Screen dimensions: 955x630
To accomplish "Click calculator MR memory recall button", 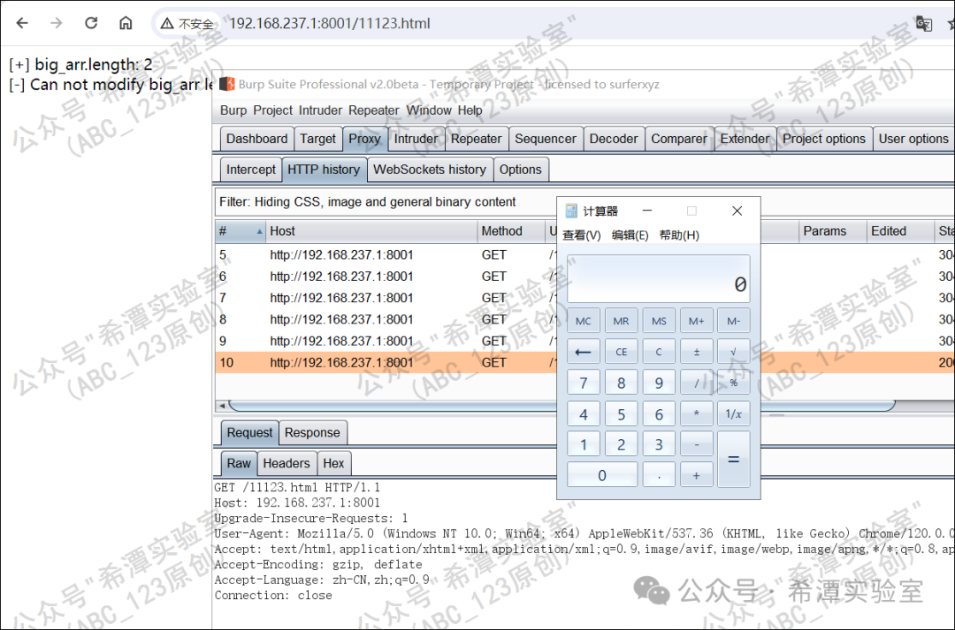I will pos(621,321).
